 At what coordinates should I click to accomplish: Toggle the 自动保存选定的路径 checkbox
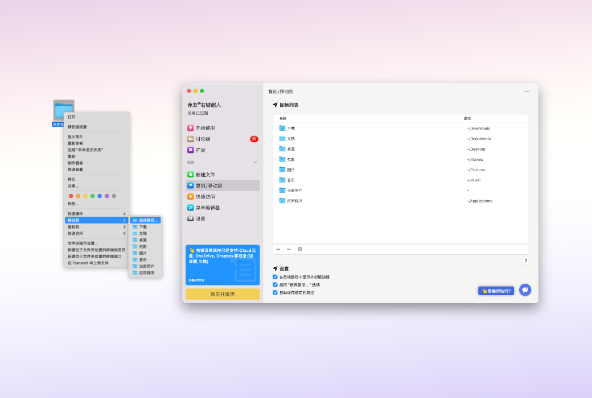tap(276, 292)
